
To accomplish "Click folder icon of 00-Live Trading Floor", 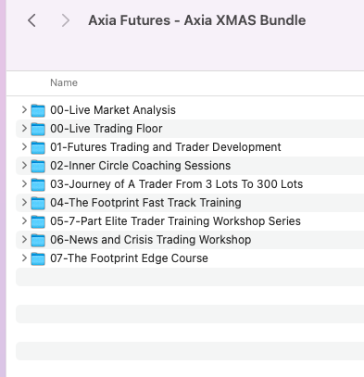I will click(38, 129).
